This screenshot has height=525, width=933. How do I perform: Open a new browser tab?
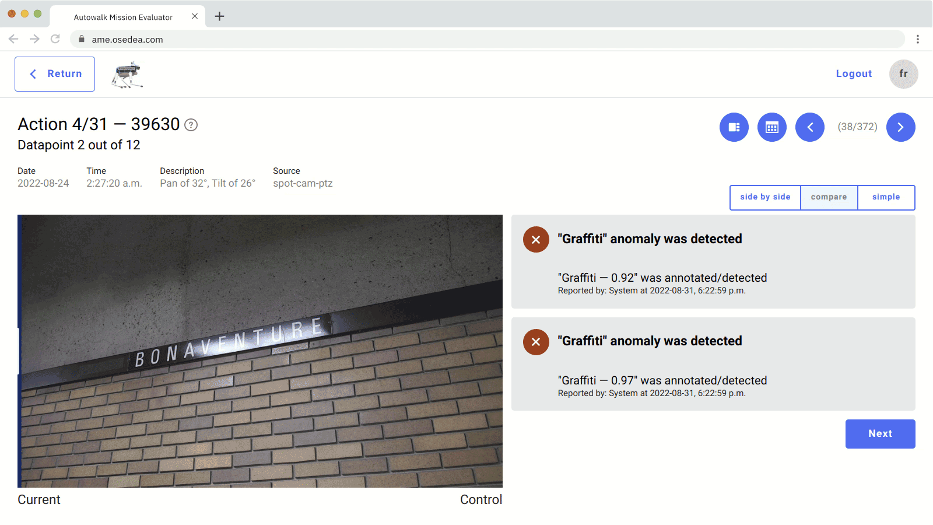tap(219, 16)
